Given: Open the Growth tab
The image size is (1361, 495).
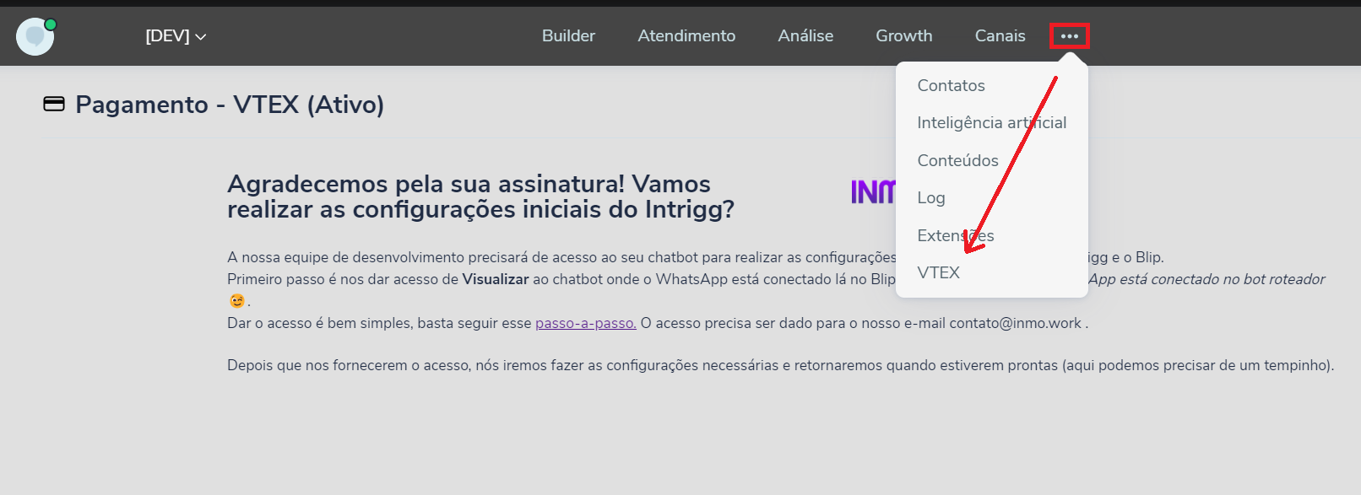Looking at the screenshot, I should coord(904,36).
